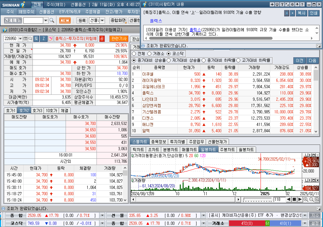
Task: Click the chart play-backward triangle button
Action: pyautogui.click(x=289, y=199)
